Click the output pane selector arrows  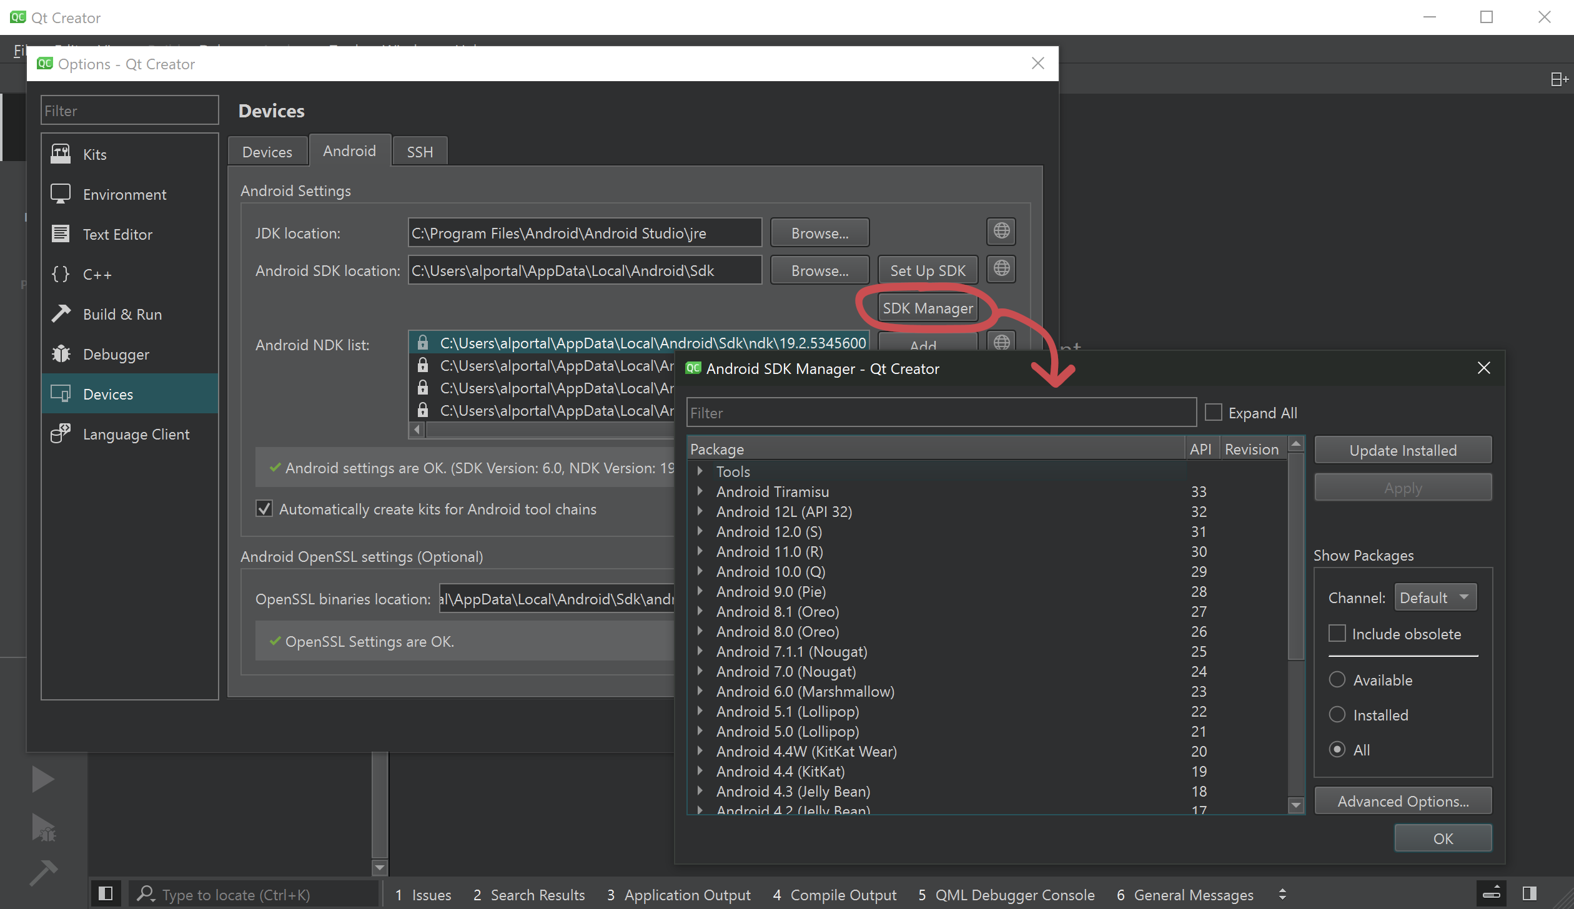click(x=1282, y=894)
